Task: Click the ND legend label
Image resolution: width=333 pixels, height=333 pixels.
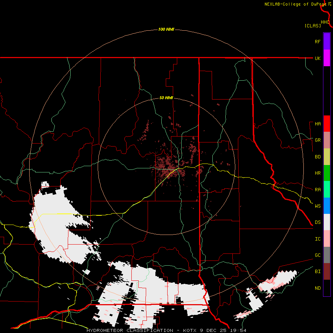Action: tap(317, 288)
